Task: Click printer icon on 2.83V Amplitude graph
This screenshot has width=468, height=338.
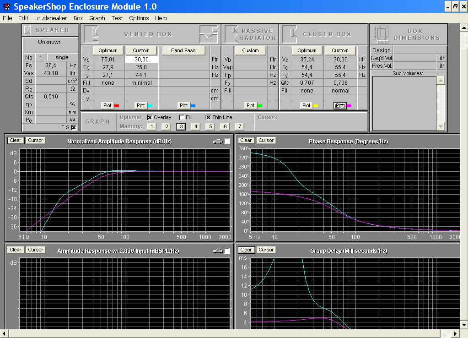Action: click(218, 251)
